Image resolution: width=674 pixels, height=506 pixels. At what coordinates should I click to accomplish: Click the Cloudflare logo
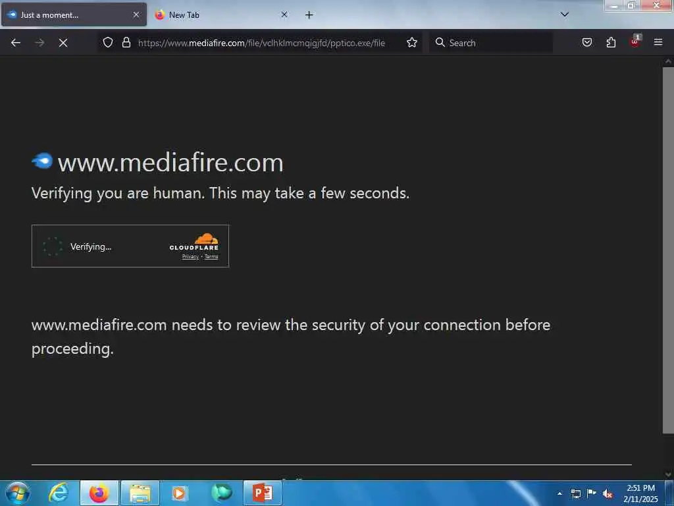194,242
